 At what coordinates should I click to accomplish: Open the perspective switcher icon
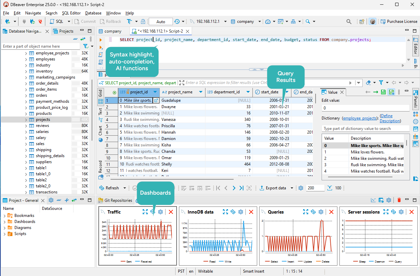362,21
